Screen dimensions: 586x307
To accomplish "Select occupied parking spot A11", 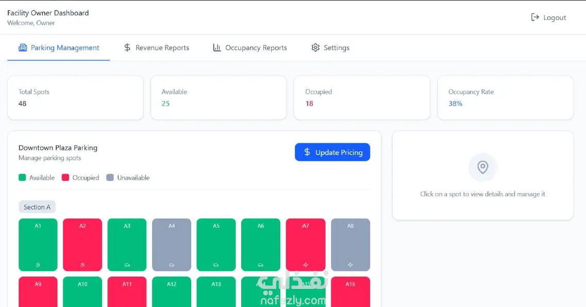I will pos(127,292).
